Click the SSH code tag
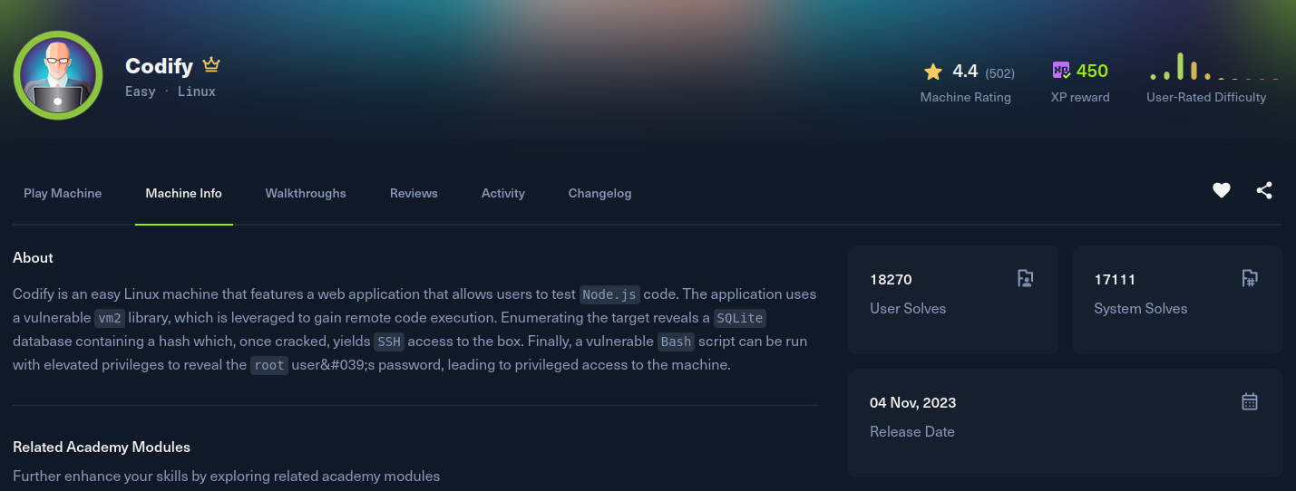Viewport: 1296px width, 491px height. [390, 342]
